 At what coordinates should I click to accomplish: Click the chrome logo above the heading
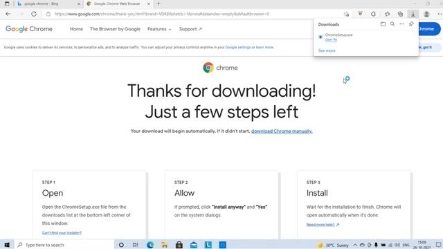[x=220, y=68]
